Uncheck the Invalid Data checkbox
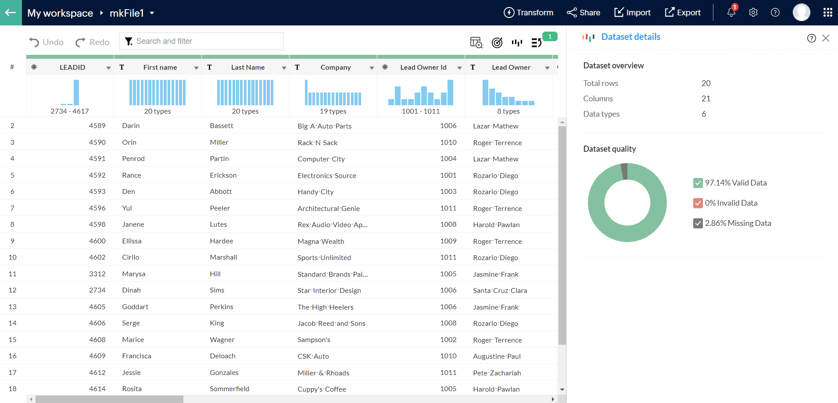838x403 pixels. pyautogui.click(x=698, y=203)
